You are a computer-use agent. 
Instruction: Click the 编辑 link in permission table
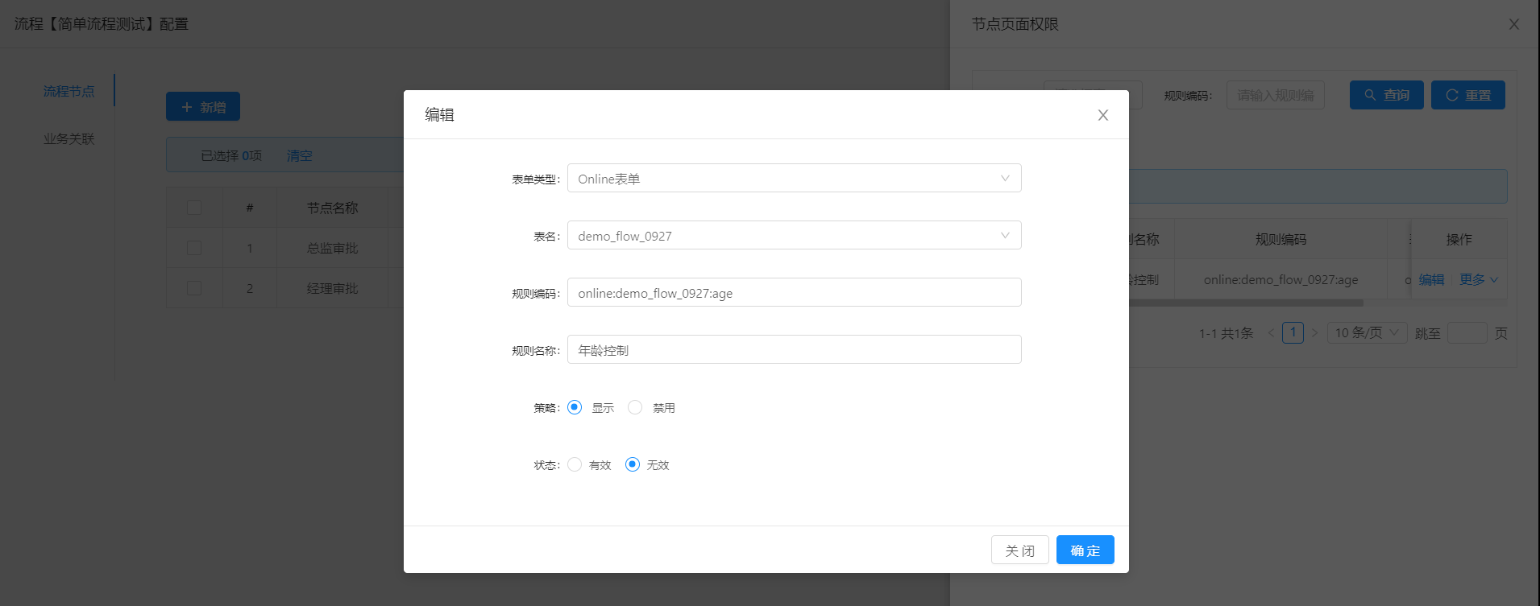point(1431,279)
